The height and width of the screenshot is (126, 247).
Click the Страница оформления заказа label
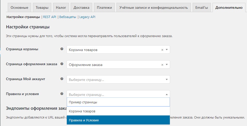click(x=32, y=64)
